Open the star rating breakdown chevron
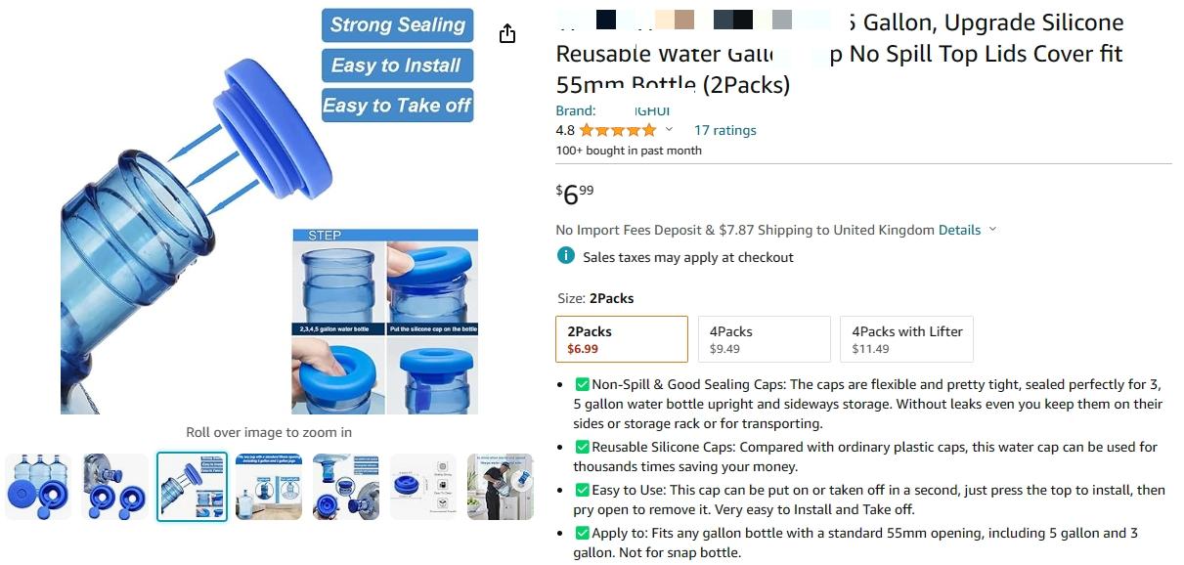 pos(669,130)
